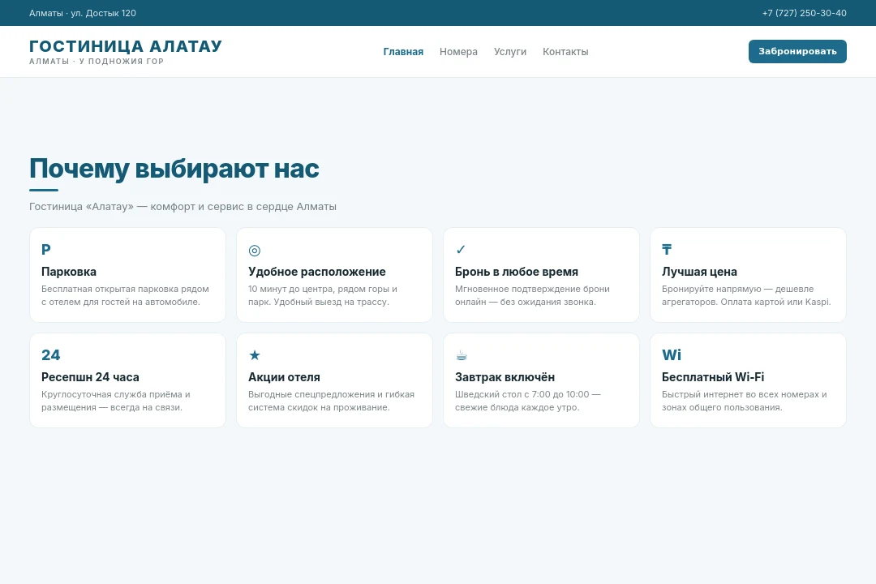Click the 'Гостиница Алатау' logo

tap(126, 45)
